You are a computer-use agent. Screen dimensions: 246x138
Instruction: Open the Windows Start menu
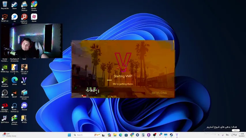click(69, 135)
